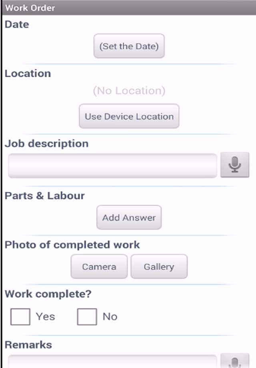
Task: Select the No label text
Action: click(110, 317)
